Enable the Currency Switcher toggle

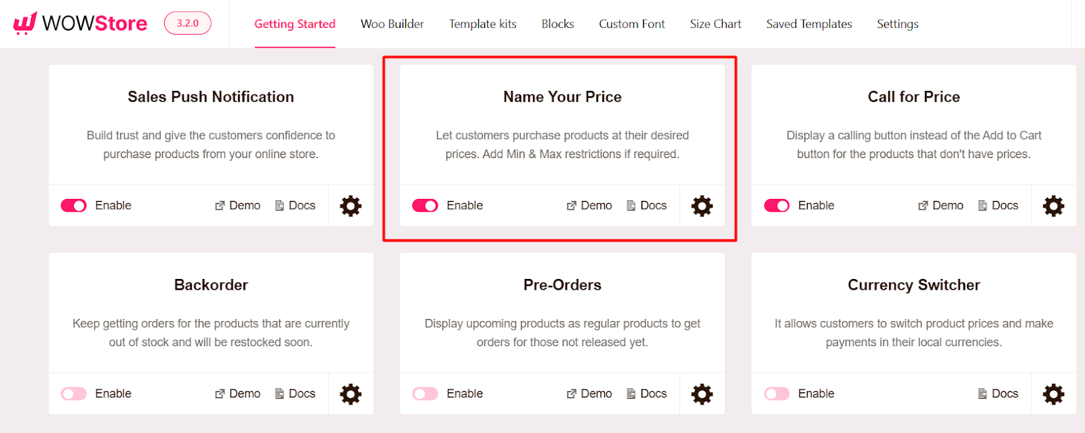pos(775,394)
